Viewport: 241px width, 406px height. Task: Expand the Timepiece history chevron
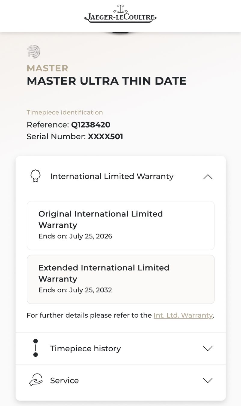[x=208, y=348]
